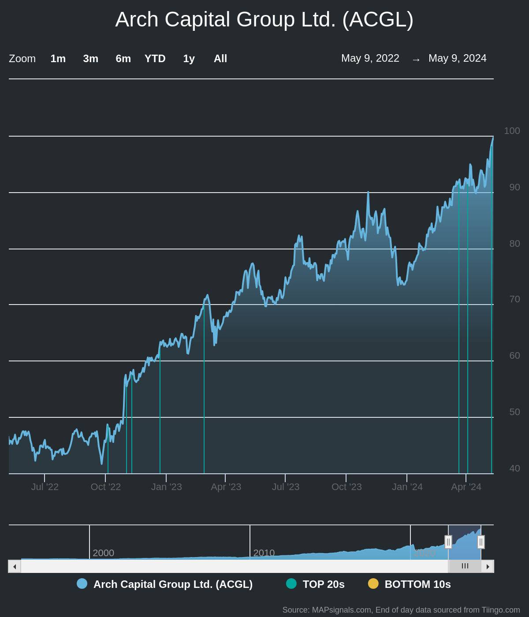Toggle the TOP 20s legend series

[316, 584]
